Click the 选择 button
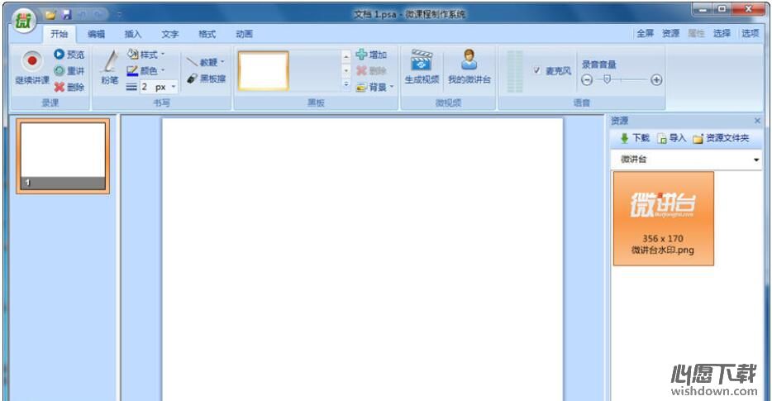 [x=722, y=34]
